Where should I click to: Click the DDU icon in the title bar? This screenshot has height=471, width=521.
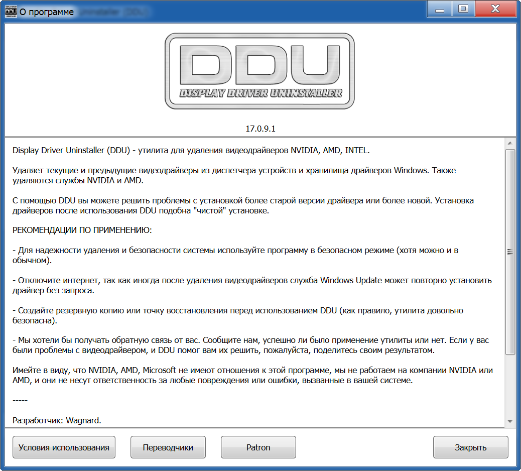click(x=11, y=11)
